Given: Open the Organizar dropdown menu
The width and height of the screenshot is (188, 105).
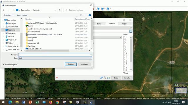Looking at the screenshot, I should (8, 15).
